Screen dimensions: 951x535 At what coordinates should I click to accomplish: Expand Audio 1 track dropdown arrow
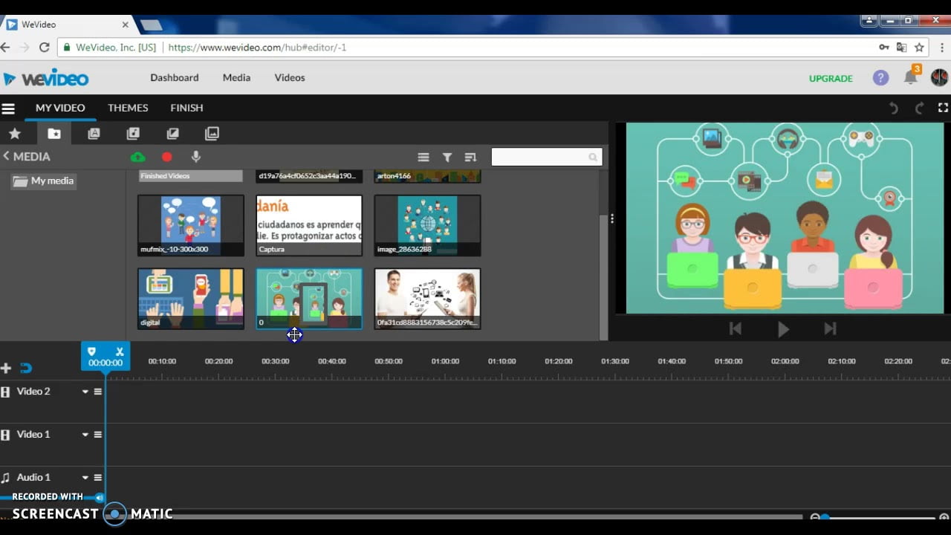click(85, 478)
